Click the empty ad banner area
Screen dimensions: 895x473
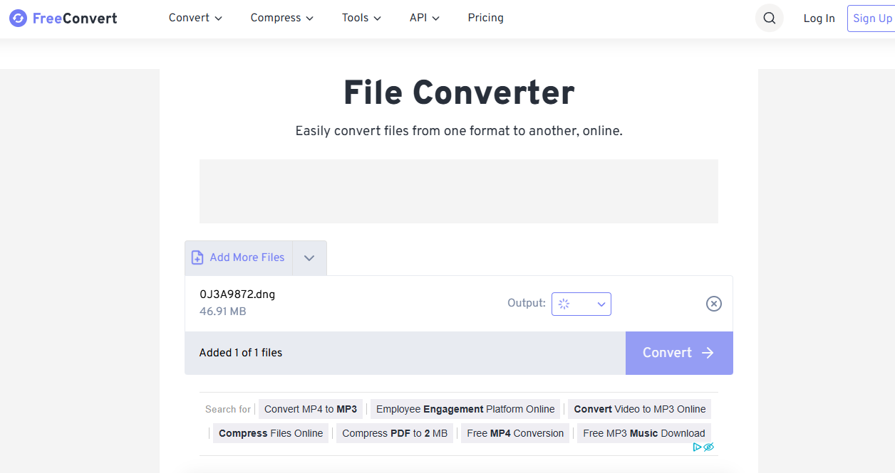coord(459,191)
